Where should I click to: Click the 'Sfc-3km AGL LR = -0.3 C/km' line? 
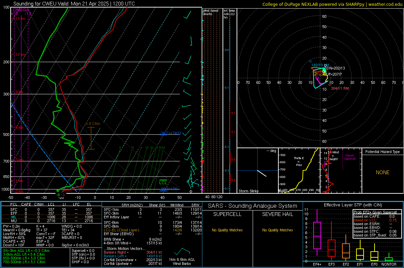click(x=26, y=251)
